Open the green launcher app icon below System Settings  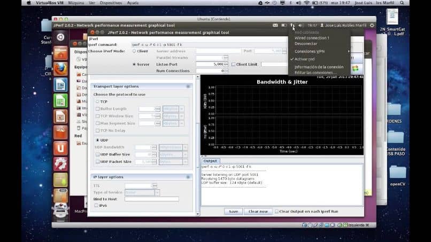tap(60, 180)
